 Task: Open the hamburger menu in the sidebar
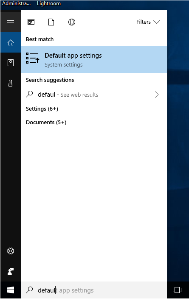point(11,22)
